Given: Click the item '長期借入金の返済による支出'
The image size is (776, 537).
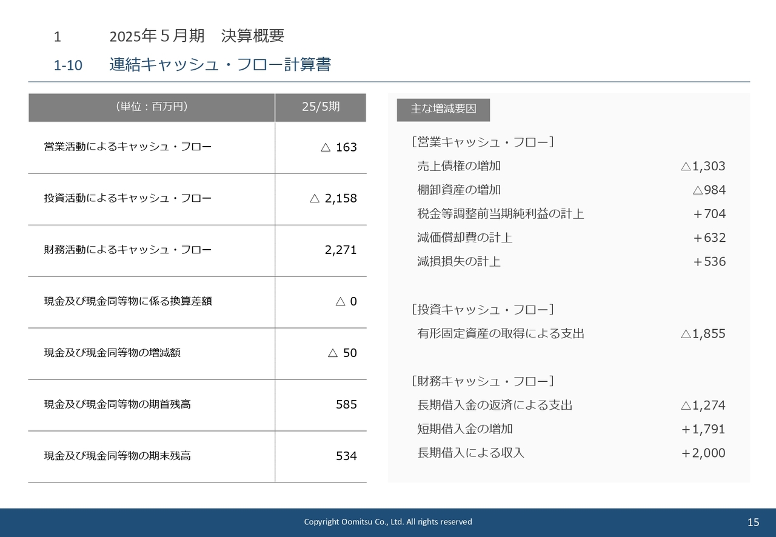Looking at the screenshot, I should pyautogui.click(x=495, y=405).
